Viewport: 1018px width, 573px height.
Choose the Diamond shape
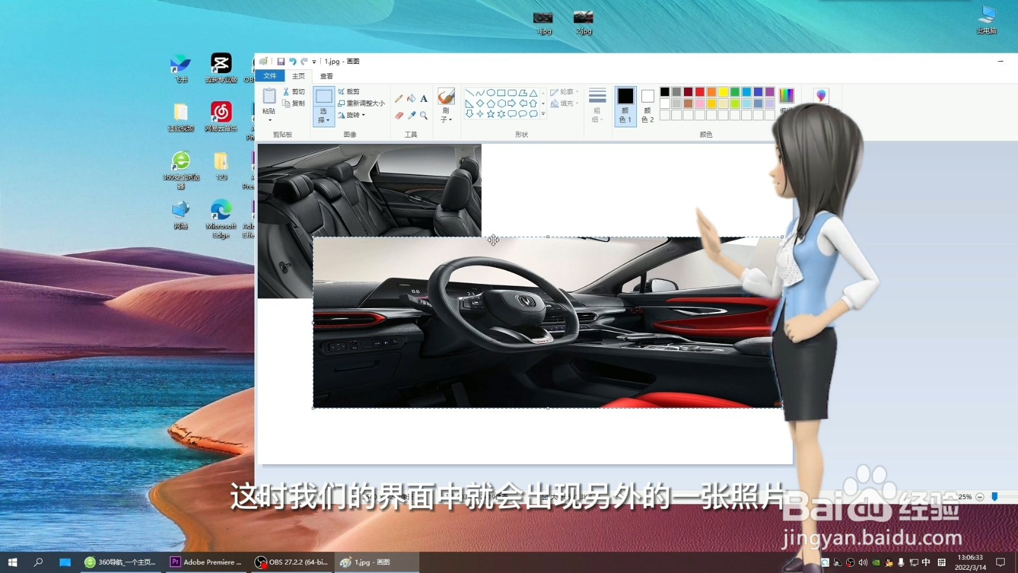(x=480, y=103)
